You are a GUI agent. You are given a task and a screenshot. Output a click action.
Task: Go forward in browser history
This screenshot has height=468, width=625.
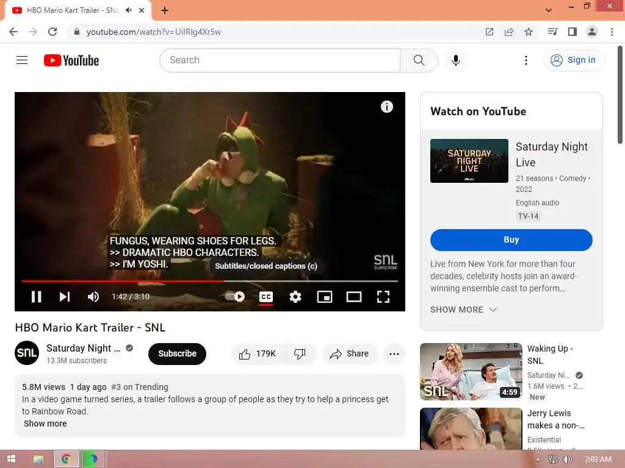click(33, 32)
